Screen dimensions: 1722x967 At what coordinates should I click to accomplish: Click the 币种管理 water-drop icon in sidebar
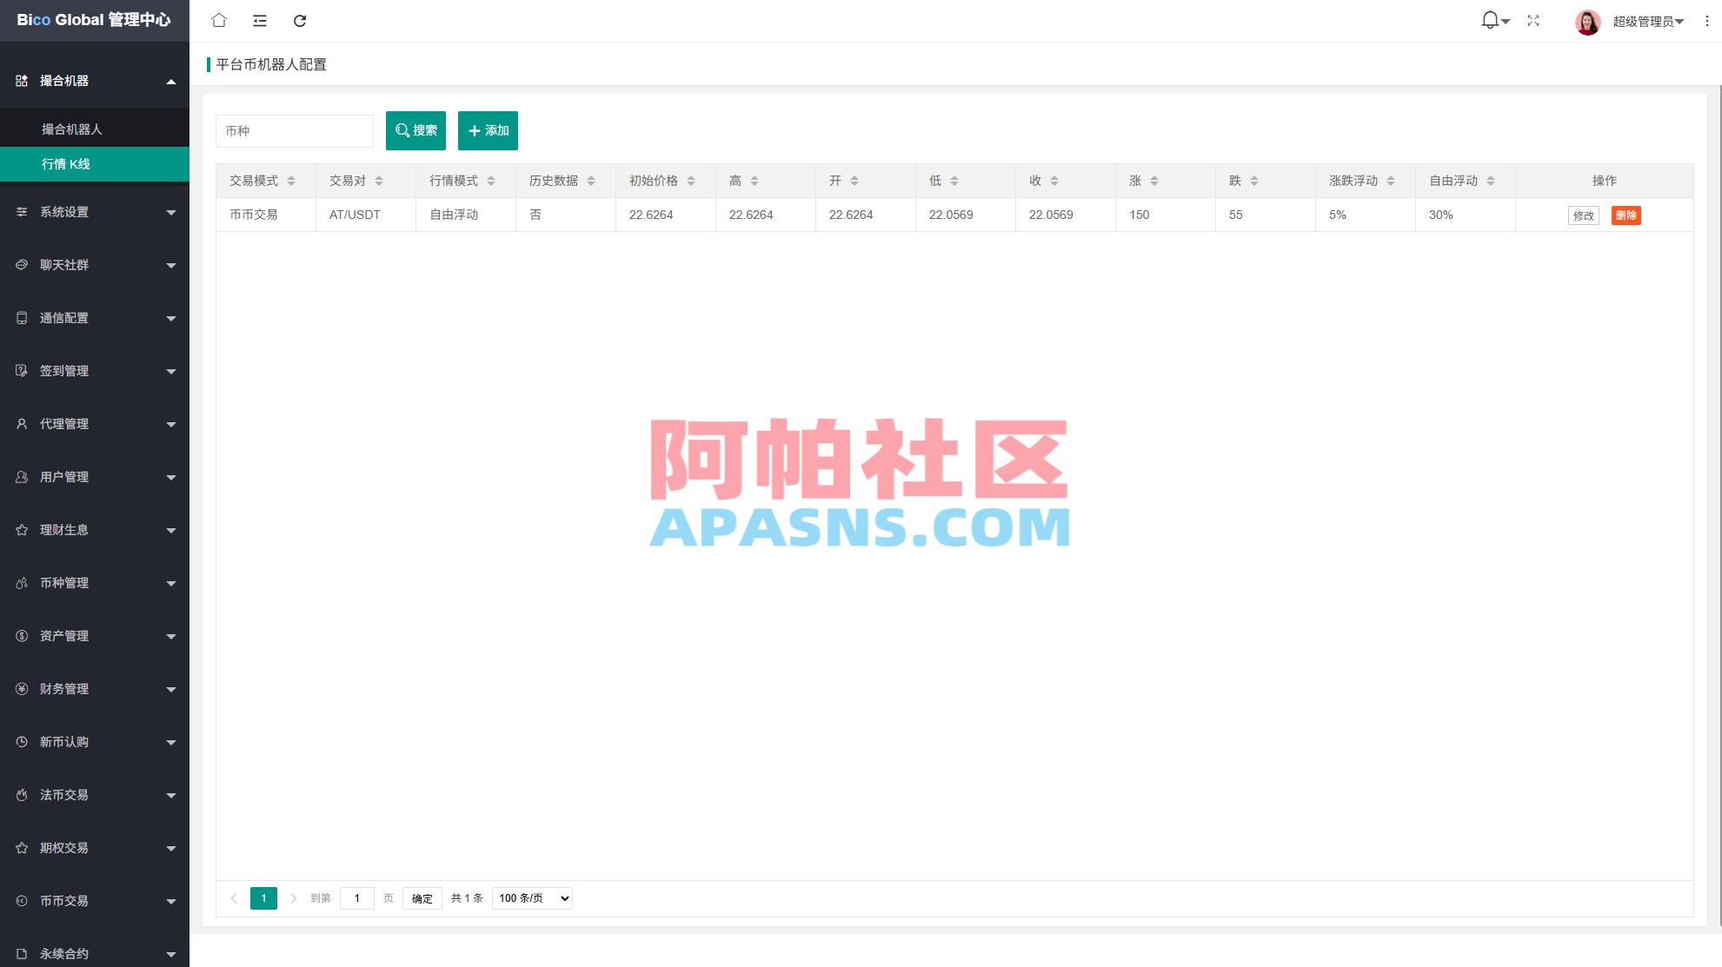[x=21, y=583]
